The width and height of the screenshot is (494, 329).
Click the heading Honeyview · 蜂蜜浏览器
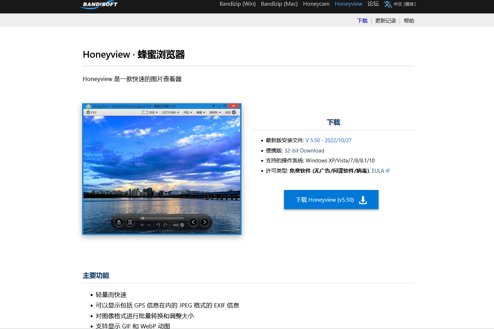134,54
